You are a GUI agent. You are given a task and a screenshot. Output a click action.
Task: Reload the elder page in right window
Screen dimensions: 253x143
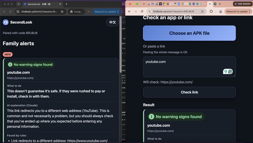pos(142,12)
